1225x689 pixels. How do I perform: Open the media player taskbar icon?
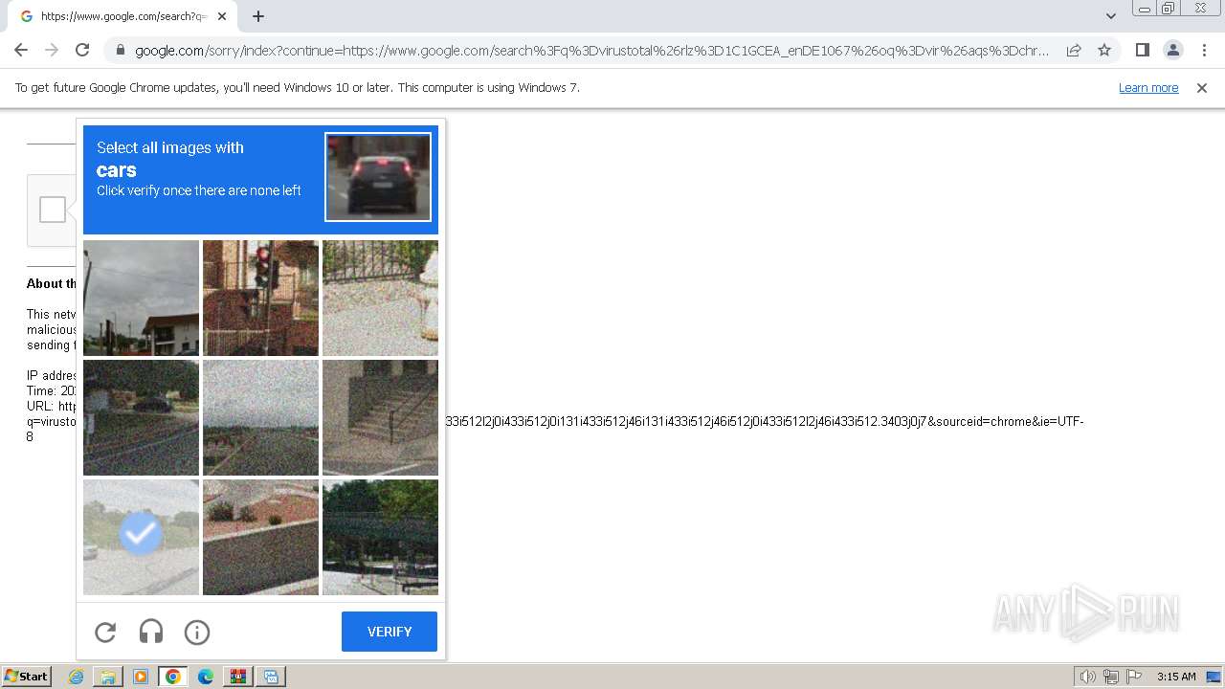[x=141, y=677]
